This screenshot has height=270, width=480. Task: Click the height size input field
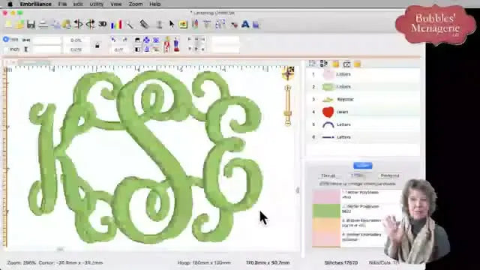click(47, 49)
